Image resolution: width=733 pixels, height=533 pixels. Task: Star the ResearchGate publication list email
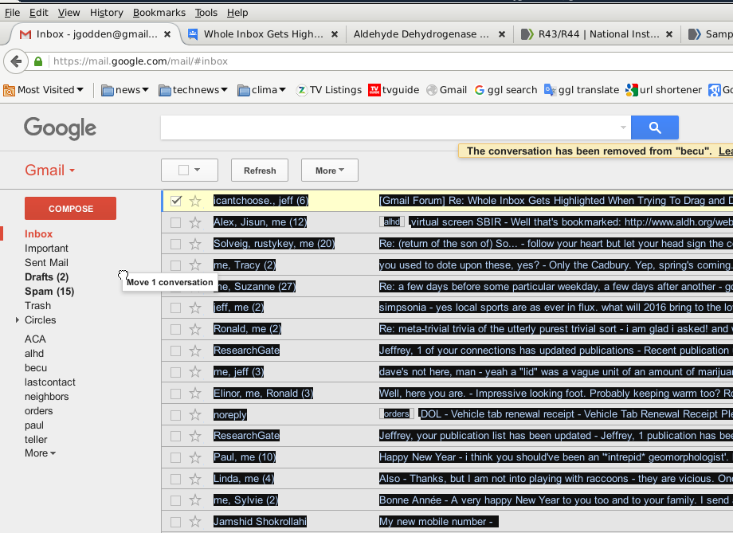tap(195, 436)
